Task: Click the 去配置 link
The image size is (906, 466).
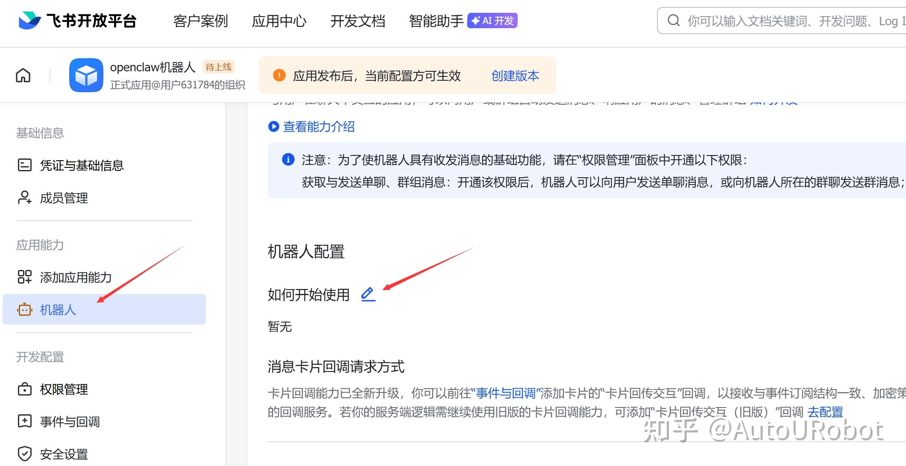Action: 825,412
